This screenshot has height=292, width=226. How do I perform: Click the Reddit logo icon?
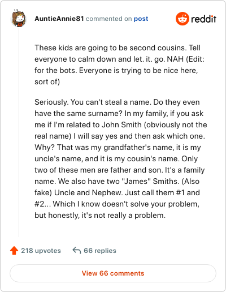pos(182,19)
